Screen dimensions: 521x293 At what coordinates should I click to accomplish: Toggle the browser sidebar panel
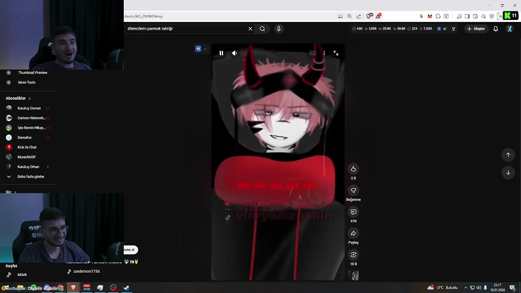(x=467, y=16)
